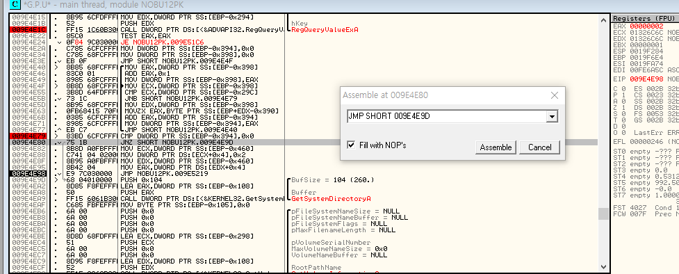The image size is (679, 274).
Task: Click the JMP SHORT 009E4E9D input field
Action: [x=447, y=116]
